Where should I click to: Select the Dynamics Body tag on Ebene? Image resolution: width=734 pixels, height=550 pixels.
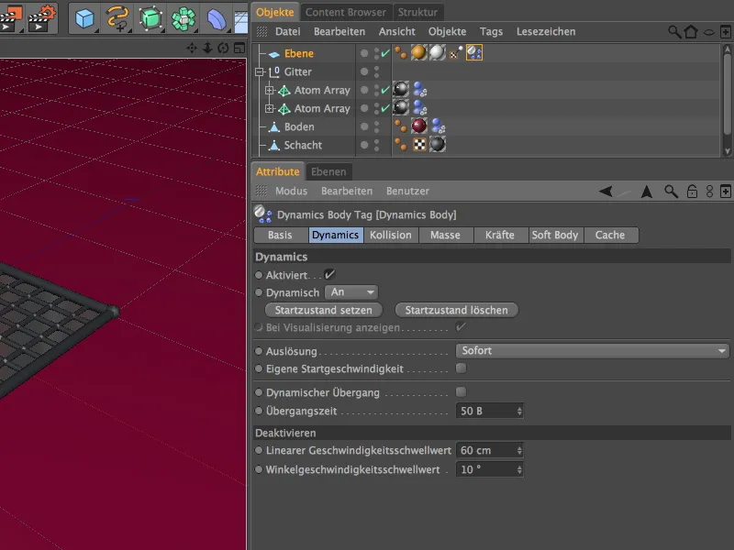pyautogui.click(x=473, y=52)
